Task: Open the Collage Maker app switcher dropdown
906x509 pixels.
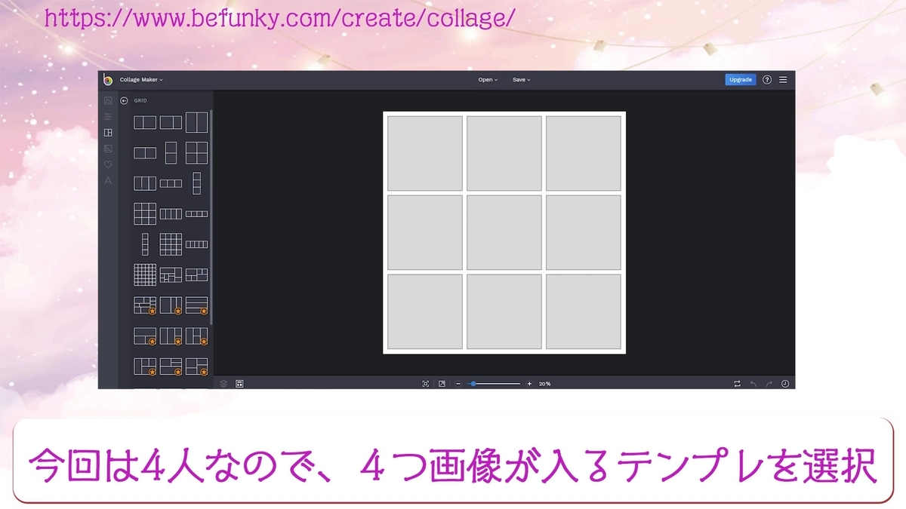Action: [140, 79]
